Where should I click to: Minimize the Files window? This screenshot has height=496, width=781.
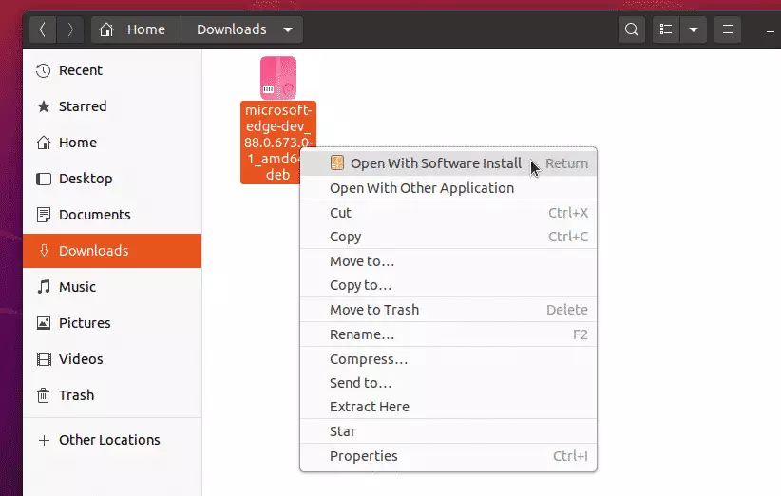coord(770,30)
